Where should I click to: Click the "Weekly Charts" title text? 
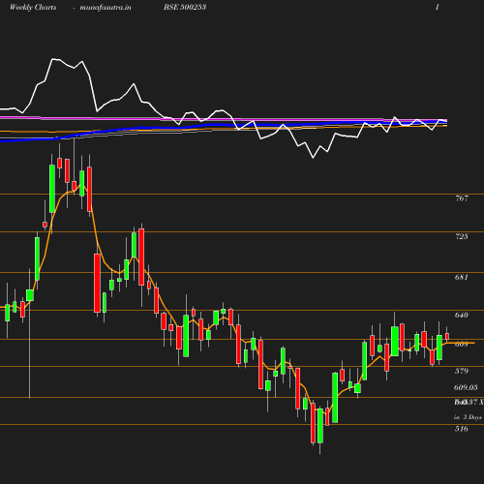(x=33, y=7)
